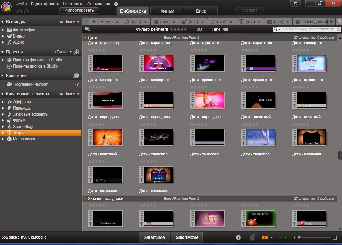Click the SmartMovie button
This screenshot has width=342, height=245.
coord(187,237)
